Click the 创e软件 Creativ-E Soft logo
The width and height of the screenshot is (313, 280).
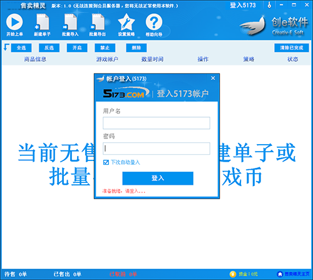coord(274,26)
